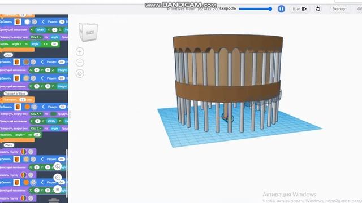Open the Экспорт export option
The image size is (362, 203).
(339, 9)
